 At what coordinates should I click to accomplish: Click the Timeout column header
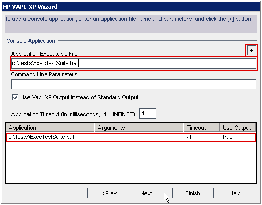click(x=201, y=128)
